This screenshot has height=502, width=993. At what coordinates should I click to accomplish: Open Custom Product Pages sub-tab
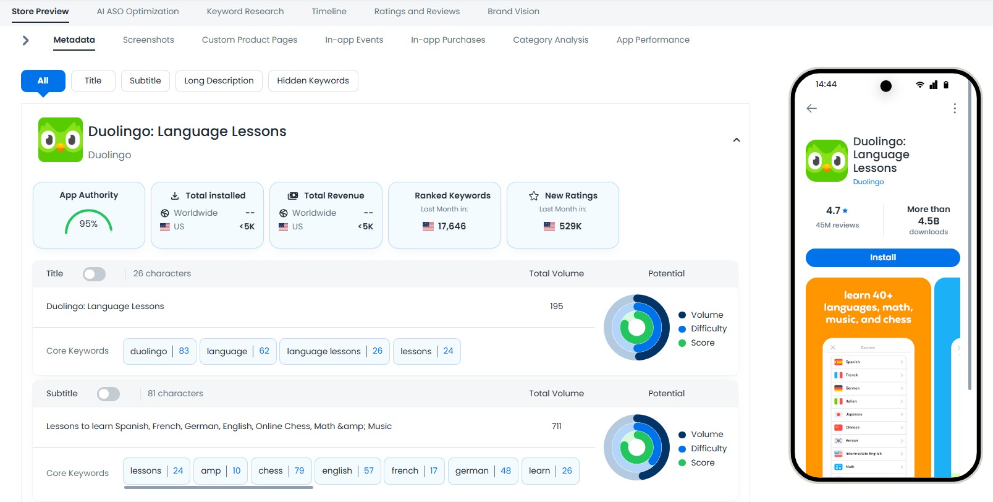(x=250, y=40)
